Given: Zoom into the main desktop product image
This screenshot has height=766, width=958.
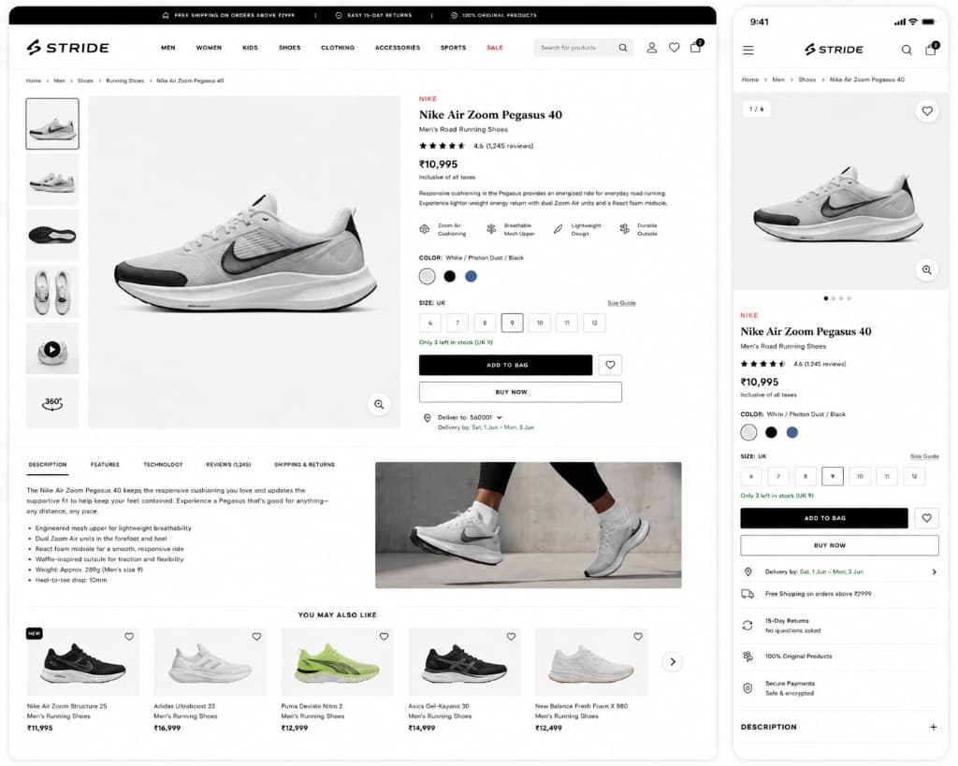Looking at the screenshot, I should point(379,404).
